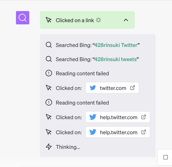Click the green 'Clicked on a link' header

point(87,20)
